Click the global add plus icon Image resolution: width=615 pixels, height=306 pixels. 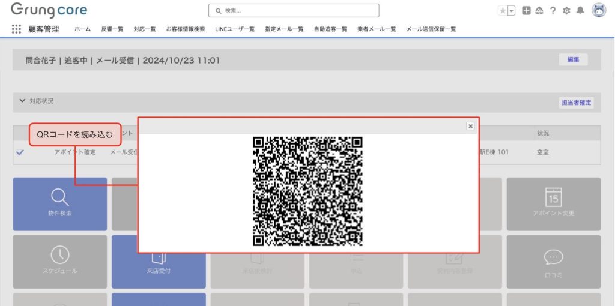pyautogui.click(x=526, y=11)
